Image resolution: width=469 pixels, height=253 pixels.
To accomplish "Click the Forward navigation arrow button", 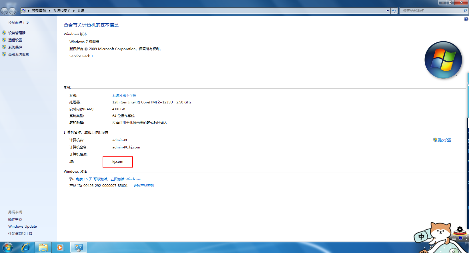I will (12, 11).
